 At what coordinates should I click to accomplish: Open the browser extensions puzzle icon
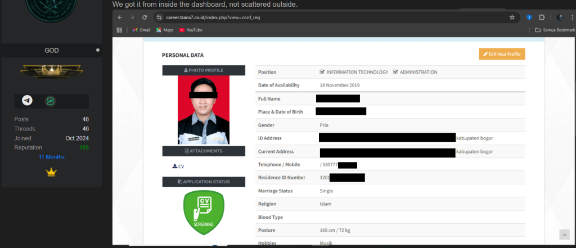542,17
